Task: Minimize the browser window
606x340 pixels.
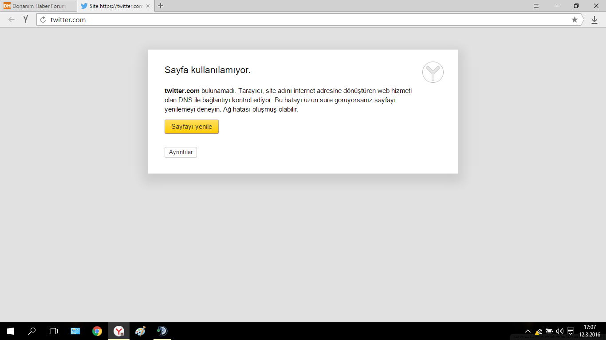Action: [556, 6]
